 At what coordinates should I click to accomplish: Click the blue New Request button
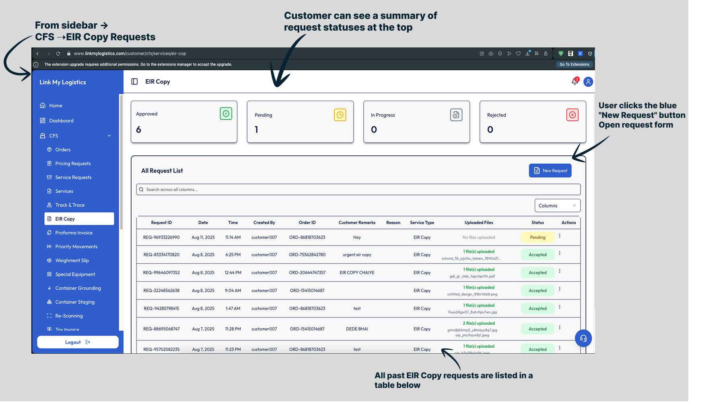click(550, 171)
